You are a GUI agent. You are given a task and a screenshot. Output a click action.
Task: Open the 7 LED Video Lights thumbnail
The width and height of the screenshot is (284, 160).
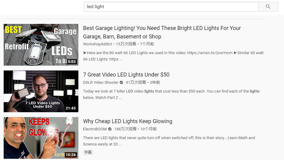pos(41,91)
